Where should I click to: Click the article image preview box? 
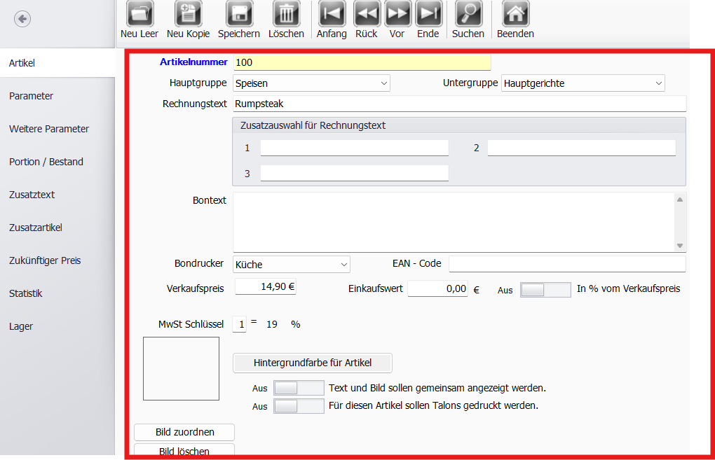(x=181, y=368)
